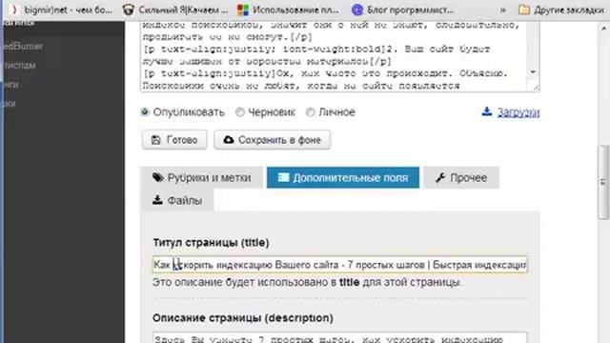Click the textarea scroll down arrow
610x343 pixels.
pos(533,72)
